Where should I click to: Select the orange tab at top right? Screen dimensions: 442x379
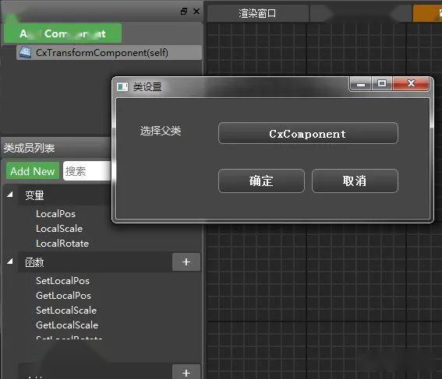click(x=427, y=13)
